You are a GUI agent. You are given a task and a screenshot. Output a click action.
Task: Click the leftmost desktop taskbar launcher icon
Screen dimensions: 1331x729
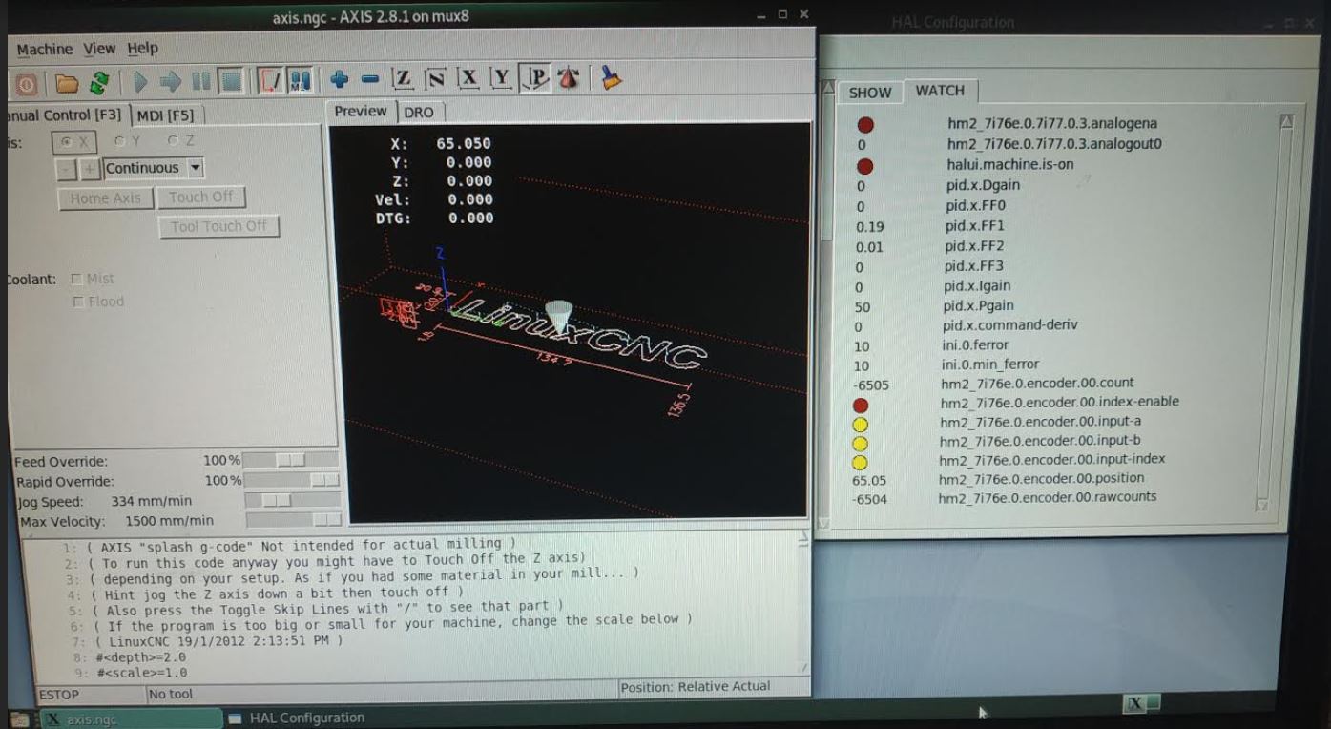[x=19, y=719]
